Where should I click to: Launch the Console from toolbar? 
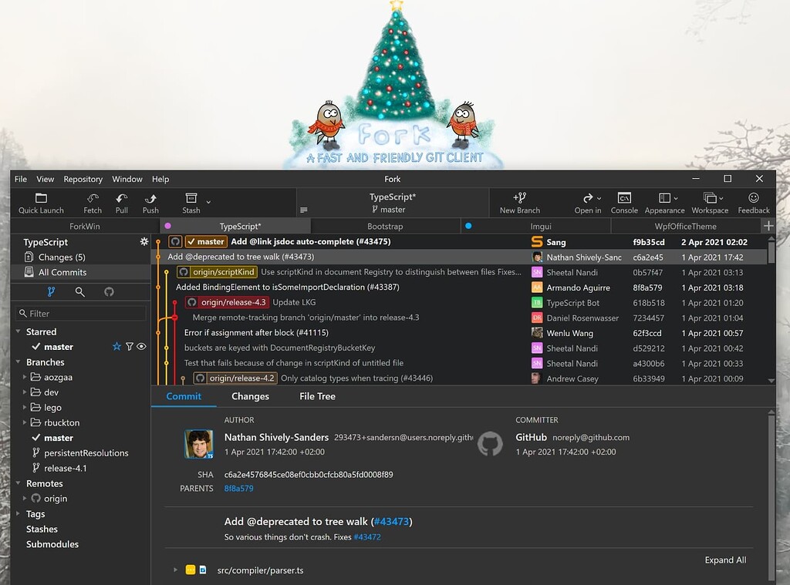624,203
